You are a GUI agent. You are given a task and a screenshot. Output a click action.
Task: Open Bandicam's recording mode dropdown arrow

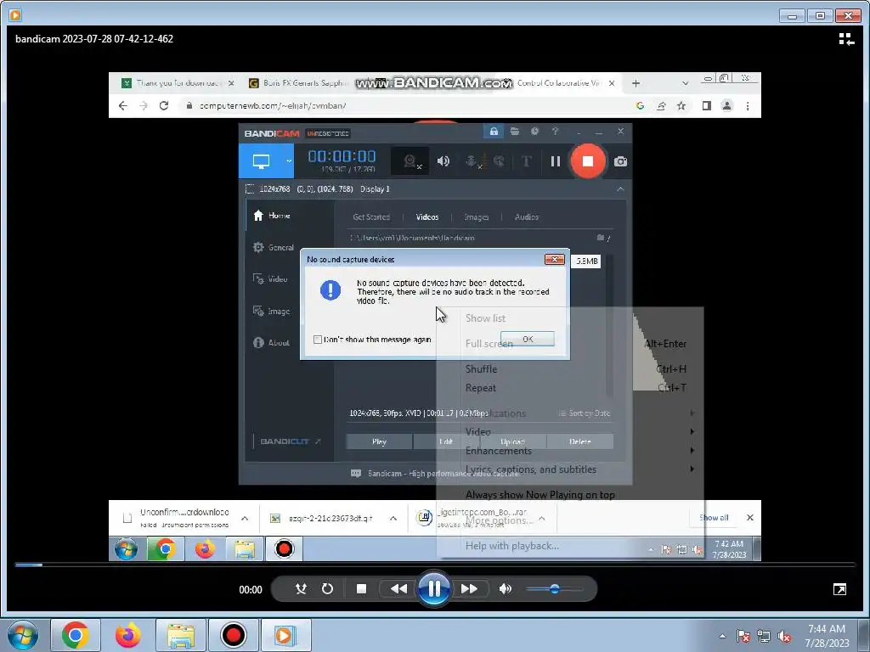click(x=289, y=161)
